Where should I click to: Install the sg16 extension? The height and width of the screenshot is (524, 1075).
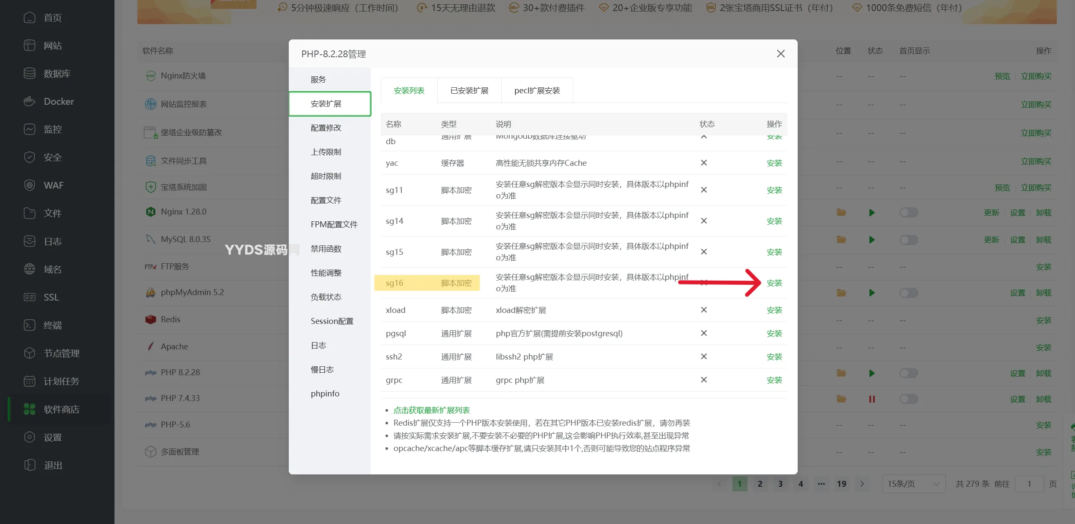click(773, 283)
